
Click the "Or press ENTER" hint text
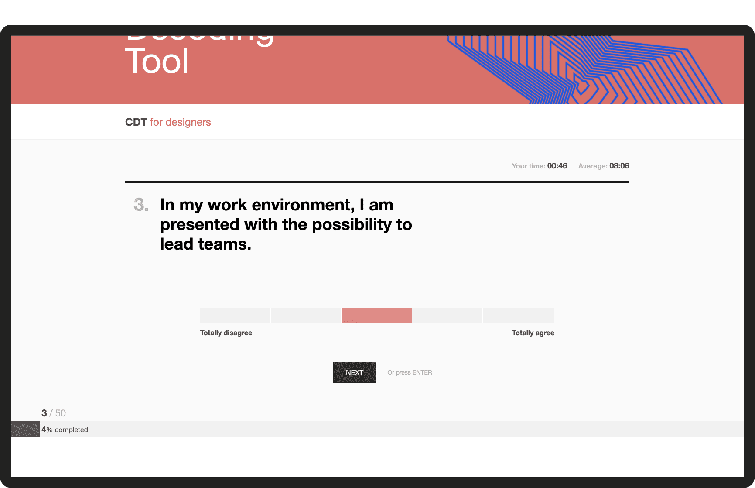pos(410,372)
